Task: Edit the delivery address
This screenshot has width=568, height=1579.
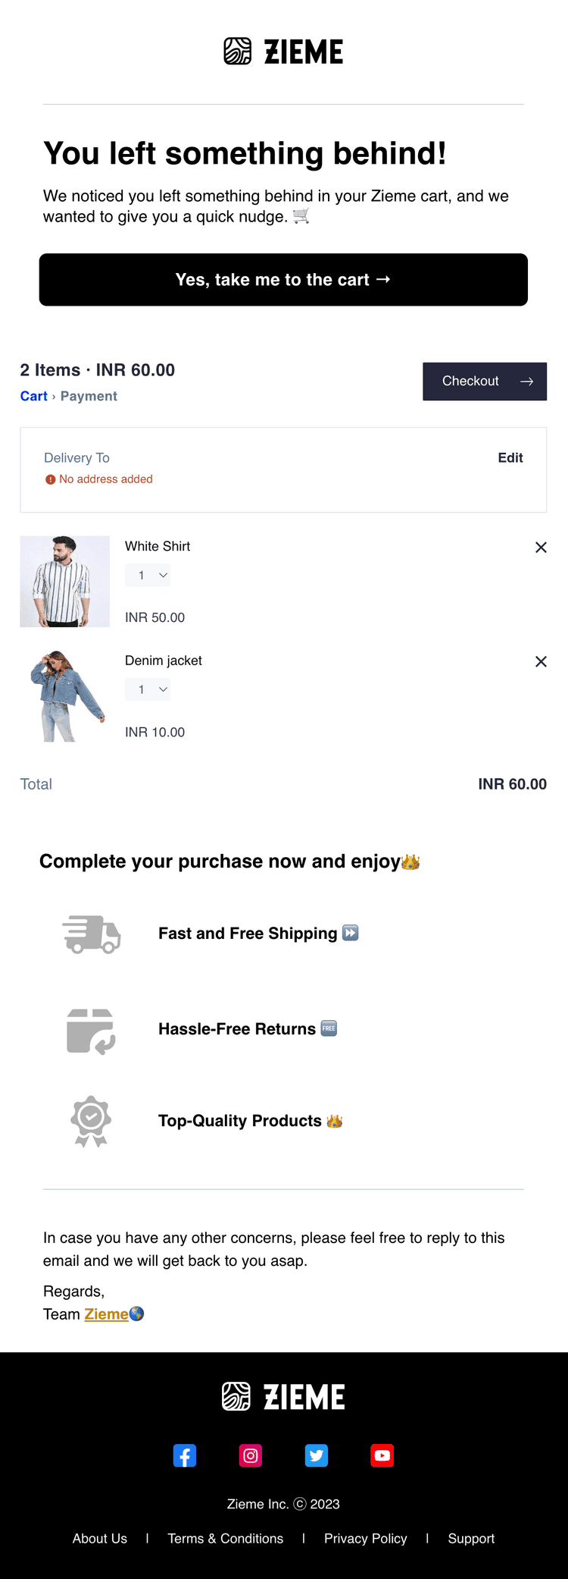Action: [x=510, y=458]
